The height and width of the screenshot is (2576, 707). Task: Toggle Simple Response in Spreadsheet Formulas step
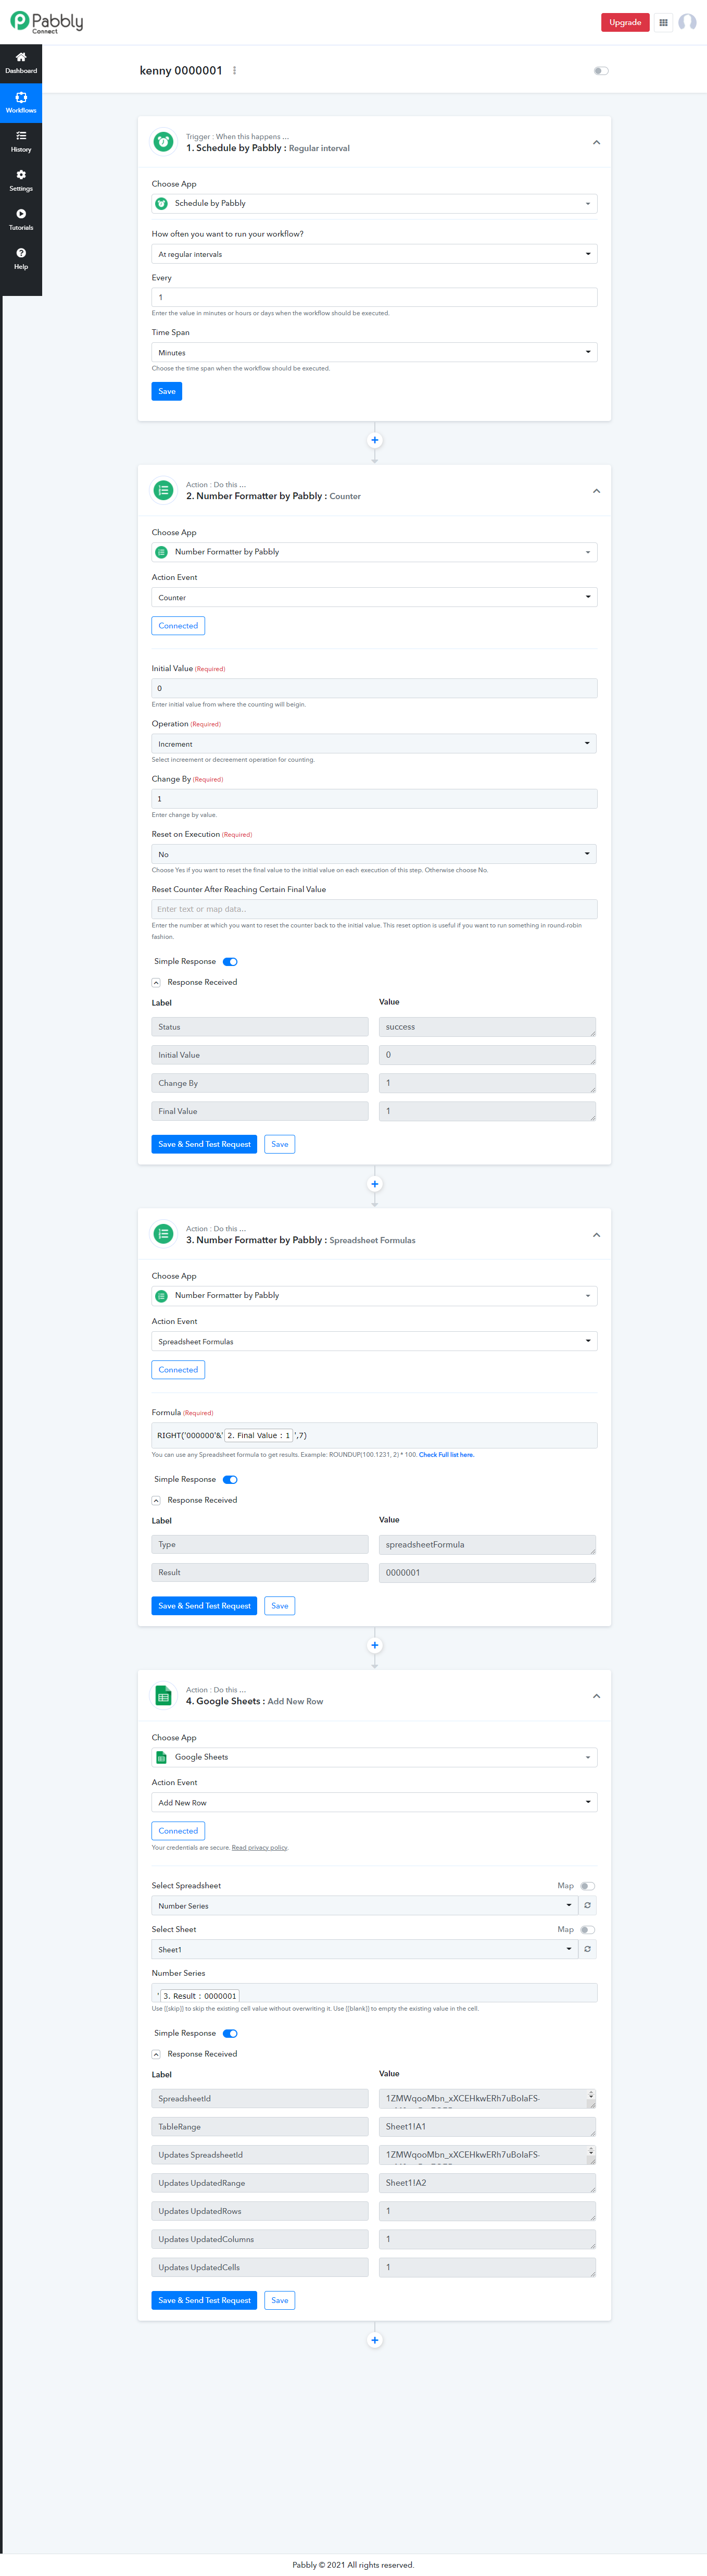[230, 1480]
